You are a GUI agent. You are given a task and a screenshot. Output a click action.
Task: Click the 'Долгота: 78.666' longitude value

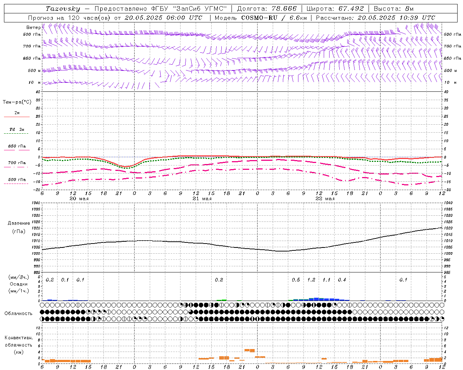pos(267,8)
